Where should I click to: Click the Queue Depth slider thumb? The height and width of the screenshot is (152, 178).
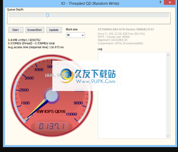coord(47,15)
